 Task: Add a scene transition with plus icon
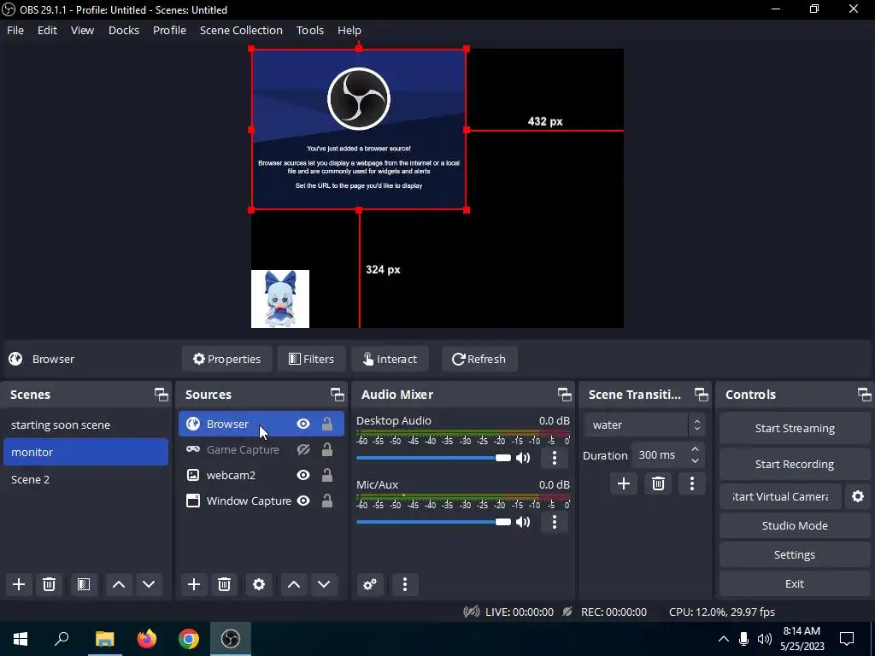pos(623,483)
